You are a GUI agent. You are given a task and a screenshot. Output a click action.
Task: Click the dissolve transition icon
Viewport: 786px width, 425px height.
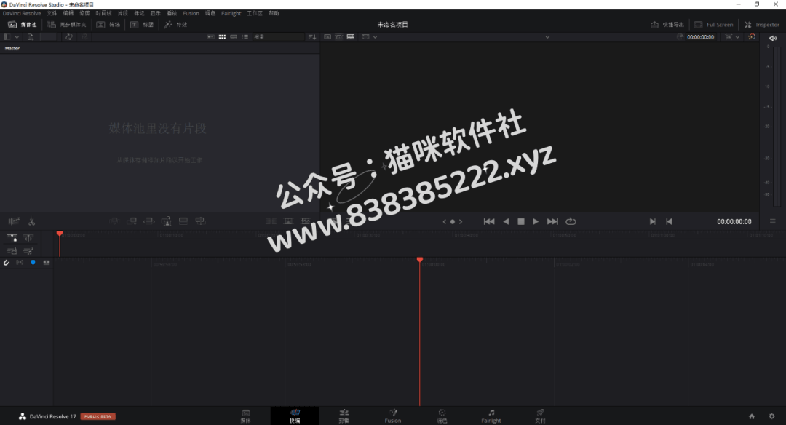click(x=289, y=221)
